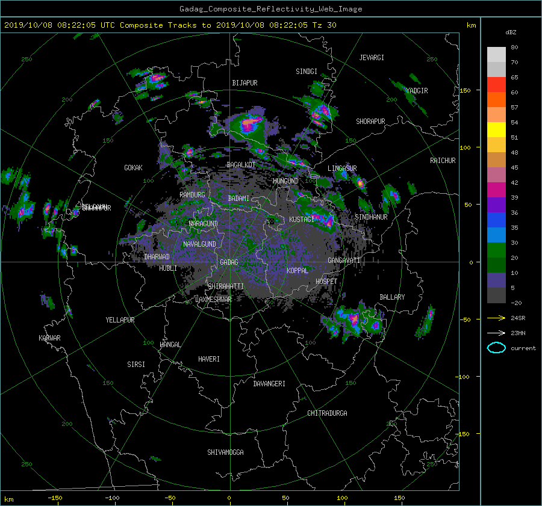Click the GADAG radar center label
Viewport: 542px width, 506px height.
[229, 262]
